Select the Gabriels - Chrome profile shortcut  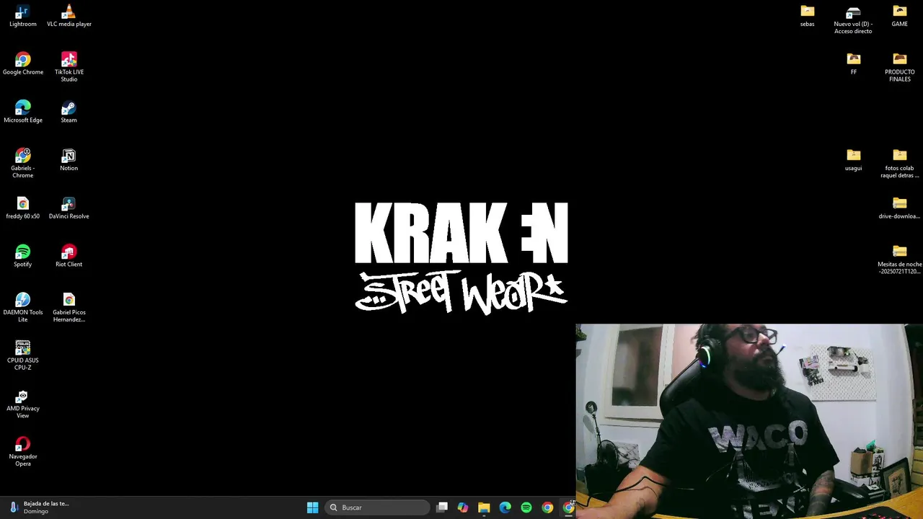point(22,163)
